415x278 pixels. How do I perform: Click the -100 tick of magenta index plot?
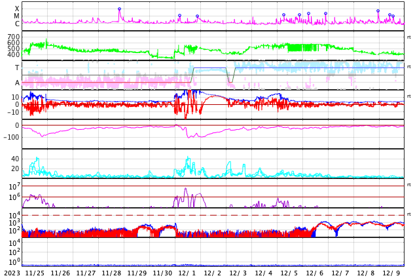pos(11,137)
